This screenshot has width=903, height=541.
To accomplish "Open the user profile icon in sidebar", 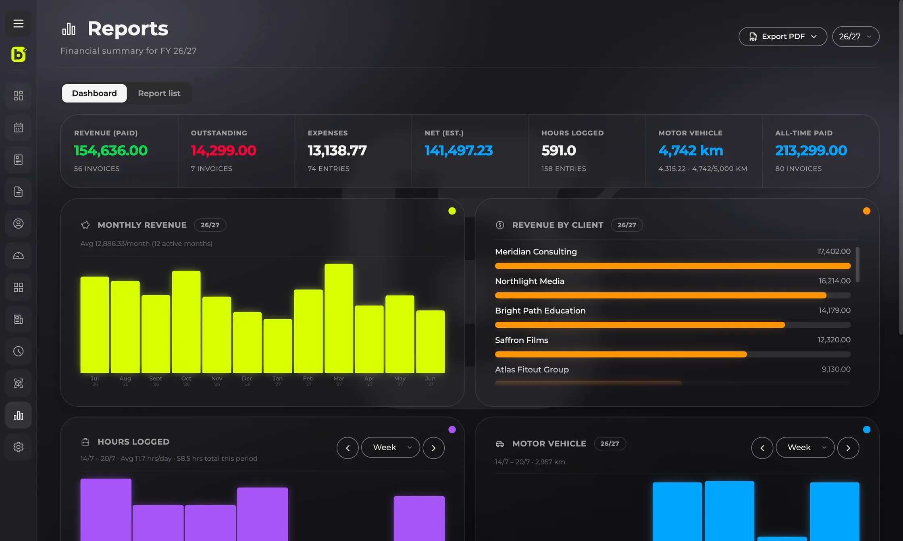I will [x=18, y=223].
